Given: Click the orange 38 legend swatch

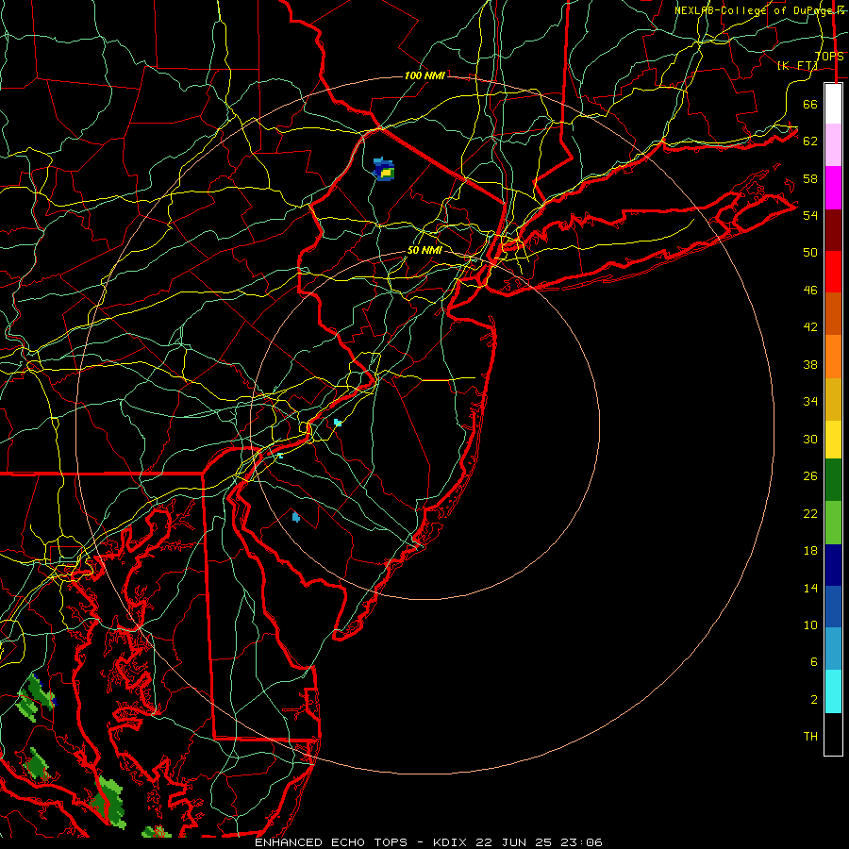Looking at the screenshot, I should [833, 357].
